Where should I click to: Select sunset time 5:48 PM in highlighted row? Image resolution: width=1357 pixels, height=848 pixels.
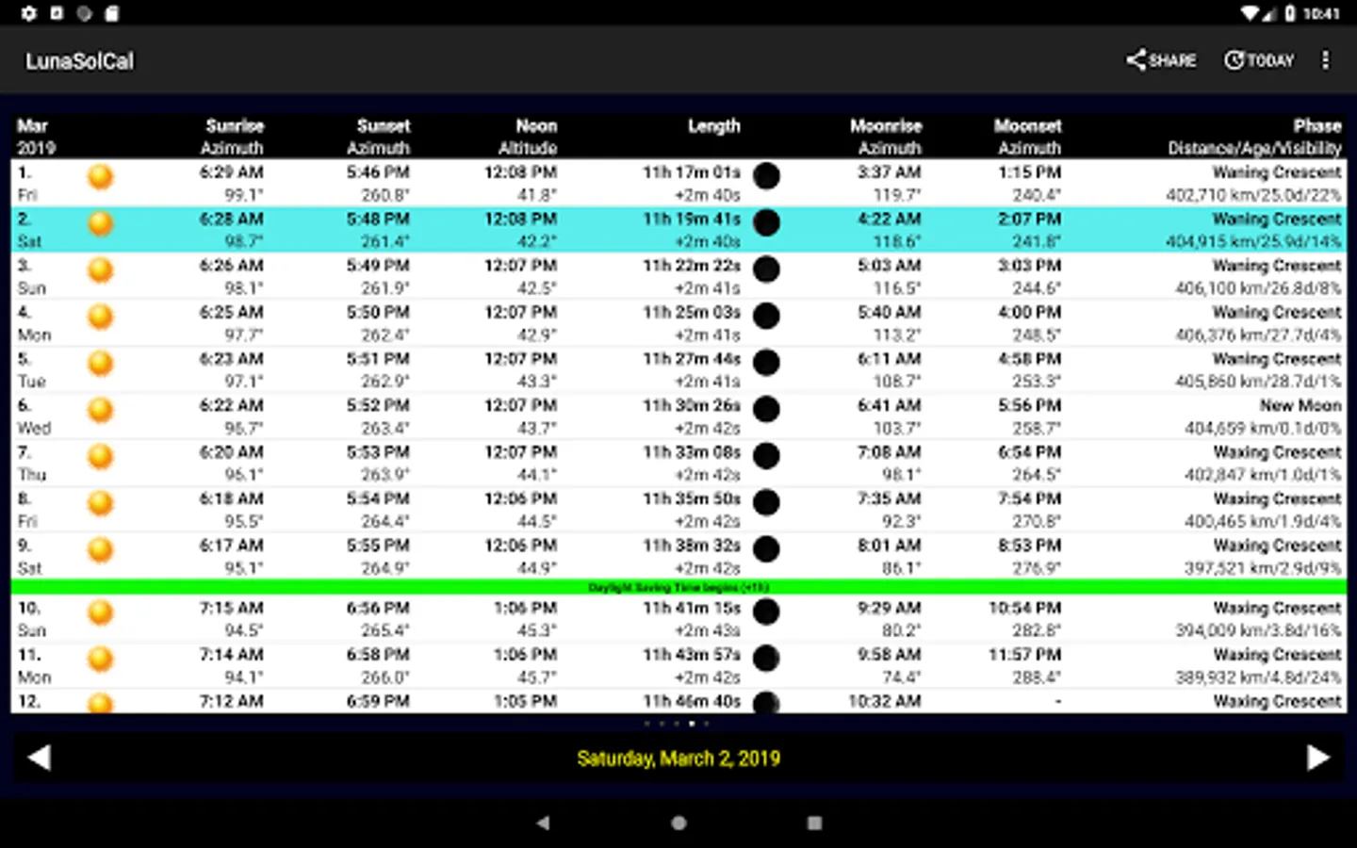378,219
